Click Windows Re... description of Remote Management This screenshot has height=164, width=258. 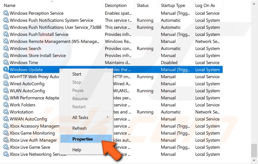[118, 42]
